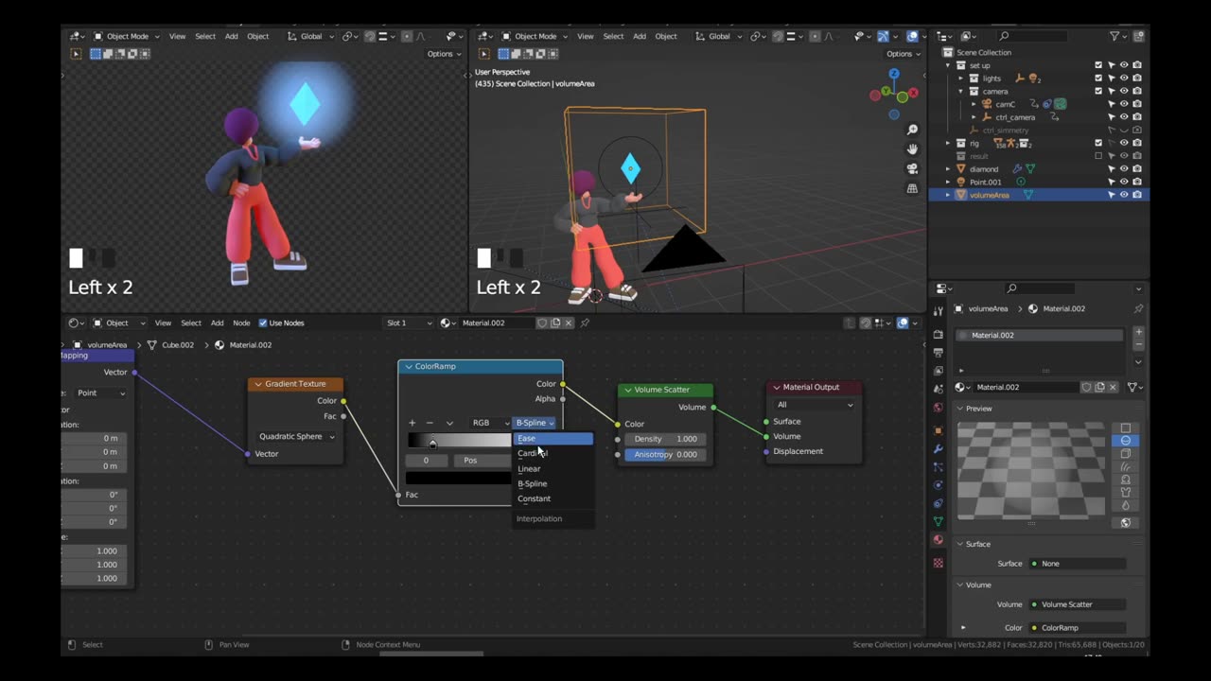Screen dimensions: 1211x681
Task: Unlink Material.002 with the X button
Action: coord(1113,387)
